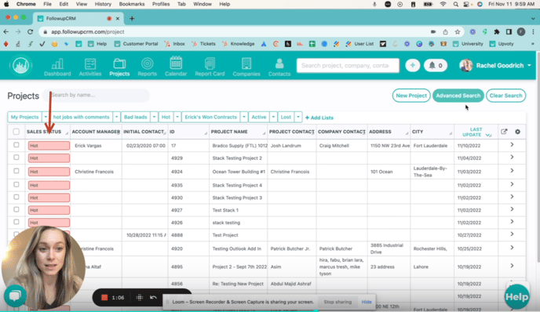Open the Bookmarks menu in Chrome
Screen dimensions: 540x312
tap(132, 4)
